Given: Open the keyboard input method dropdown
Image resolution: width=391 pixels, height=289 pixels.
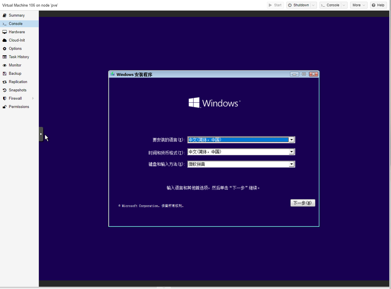Looking at the screenshot, I should tap(291, 164).
